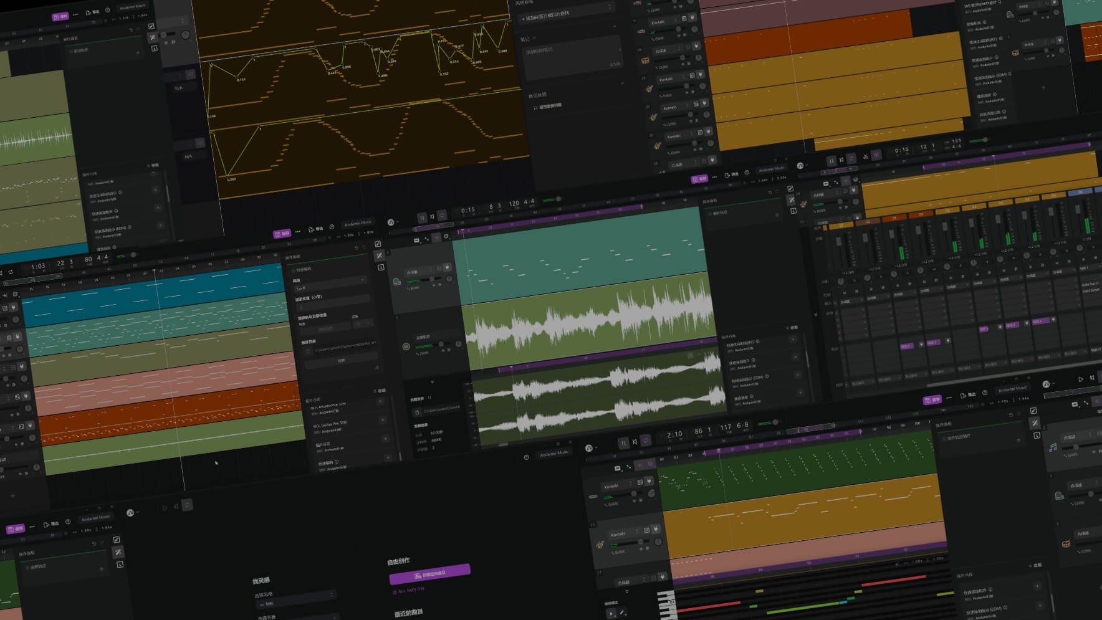This screenshot has width=1102, height=620.
Task: Toggle loop in the 2:10 window
Action: tap(646, 440)
